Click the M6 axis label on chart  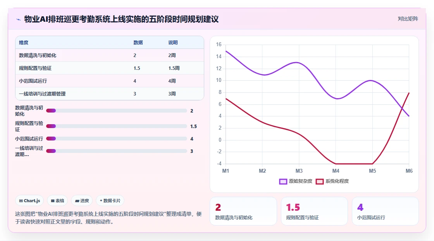[409, 171]
